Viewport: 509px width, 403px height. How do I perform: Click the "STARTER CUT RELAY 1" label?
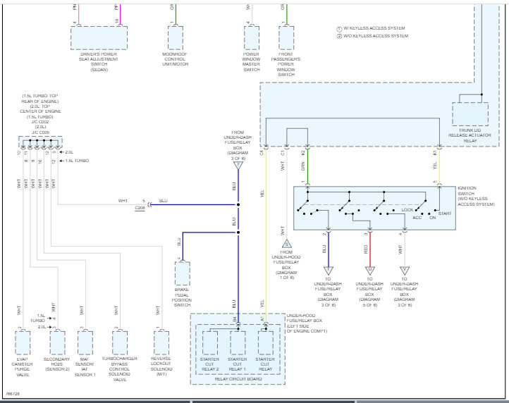[238, 364]
